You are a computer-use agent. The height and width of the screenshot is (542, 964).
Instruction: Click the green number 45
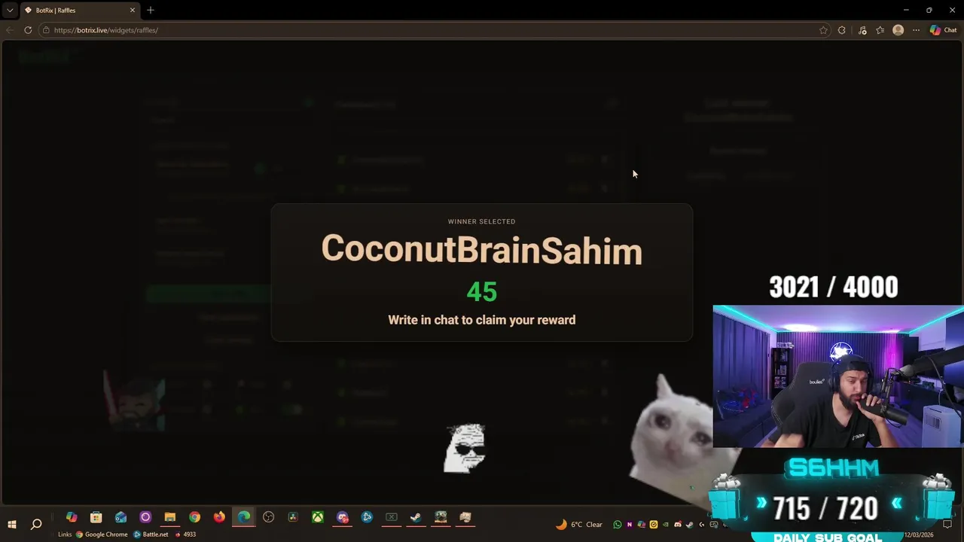click(x=482, y=291)
